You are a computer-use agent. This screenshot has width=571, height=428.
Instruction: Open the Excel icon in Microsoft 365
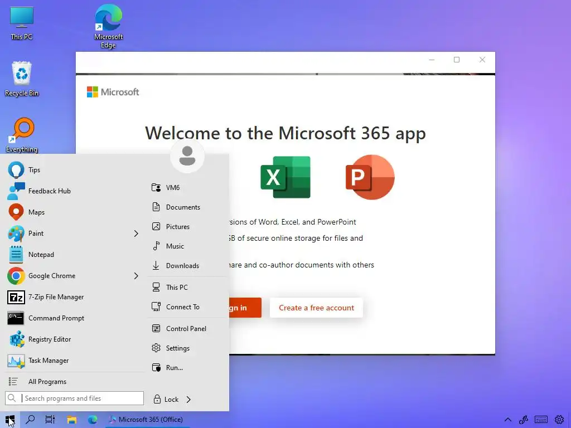pos(285,177)
